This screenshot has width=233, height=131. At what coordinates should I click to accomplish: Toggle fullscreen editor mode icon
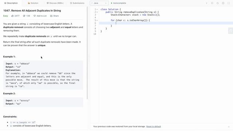coord(229,3)
